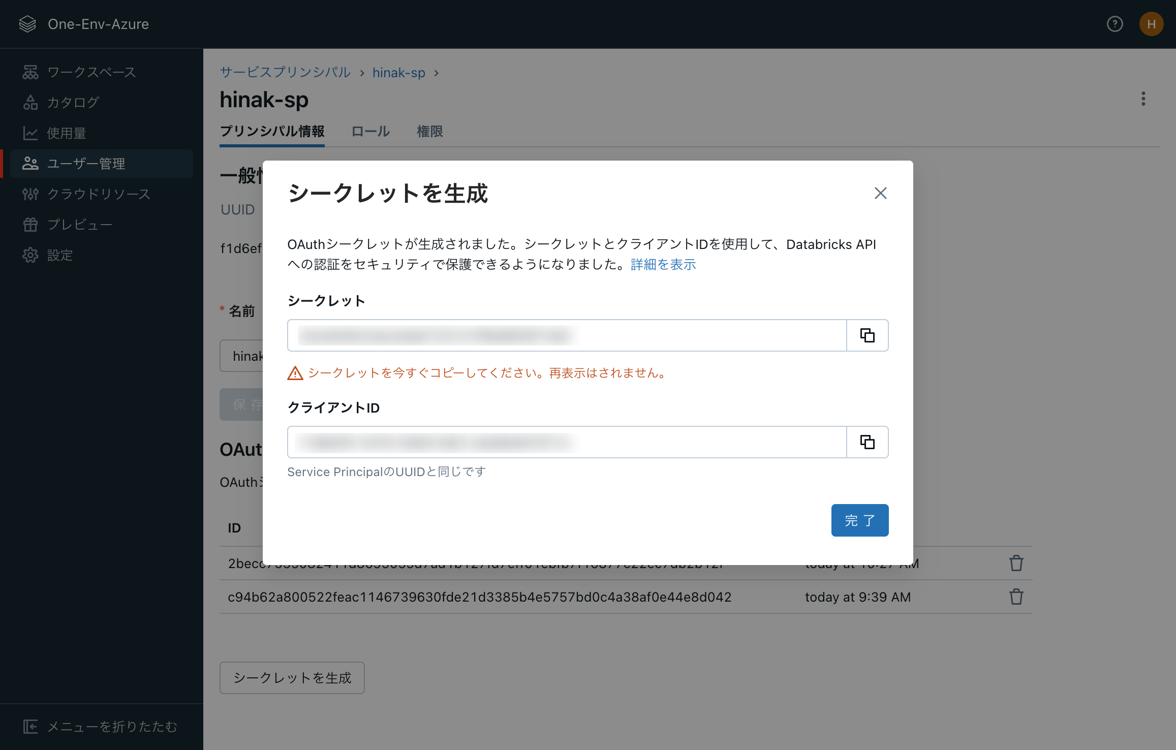Open the help question mark icon
This screenshot has height=750, width=1176.
click(x=1115, y=24)
